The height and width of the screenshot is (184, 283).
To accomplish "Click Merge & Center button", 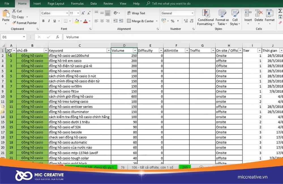I will pos(140,21).
